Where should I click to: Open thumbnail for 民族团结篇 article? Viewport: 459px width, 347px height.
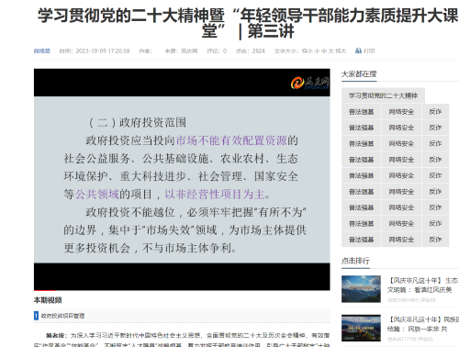(x=361, y=328)
